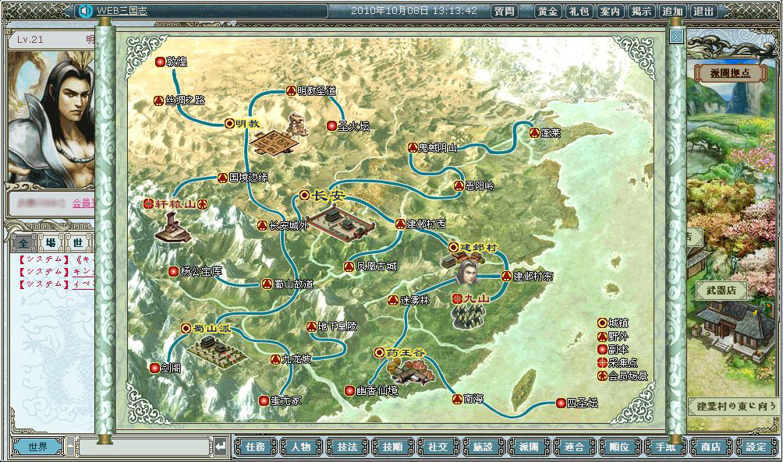Click the 敦煌 dungeon marker
Image resolution: width=783 pixels, height=462 pixels.
(x=160, y=62)
